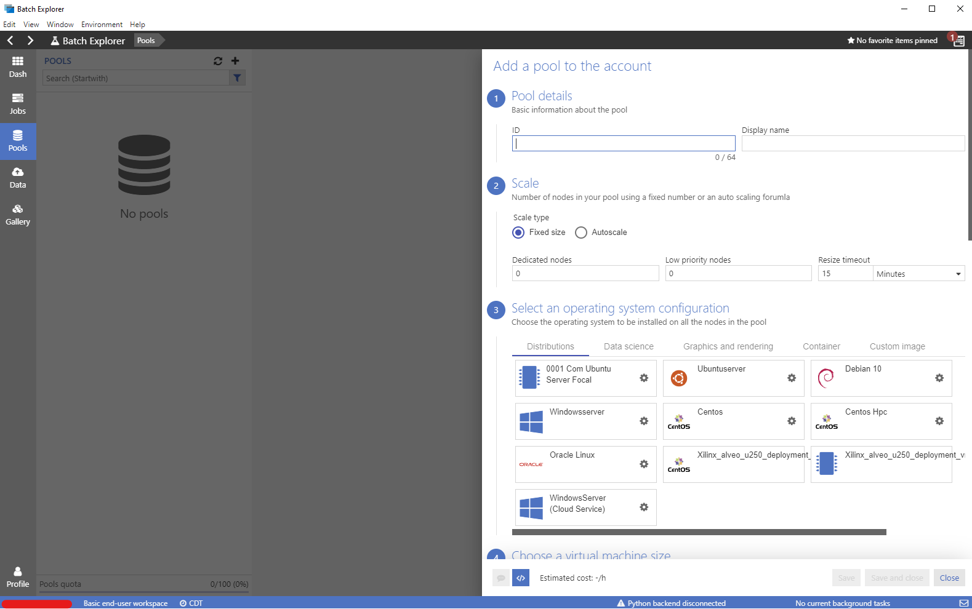Image resolution: width=972 pixels, height=609 pixels.
Task: Switch to the Data science tab
Action: pyautogui.click(x=629, y=346)
